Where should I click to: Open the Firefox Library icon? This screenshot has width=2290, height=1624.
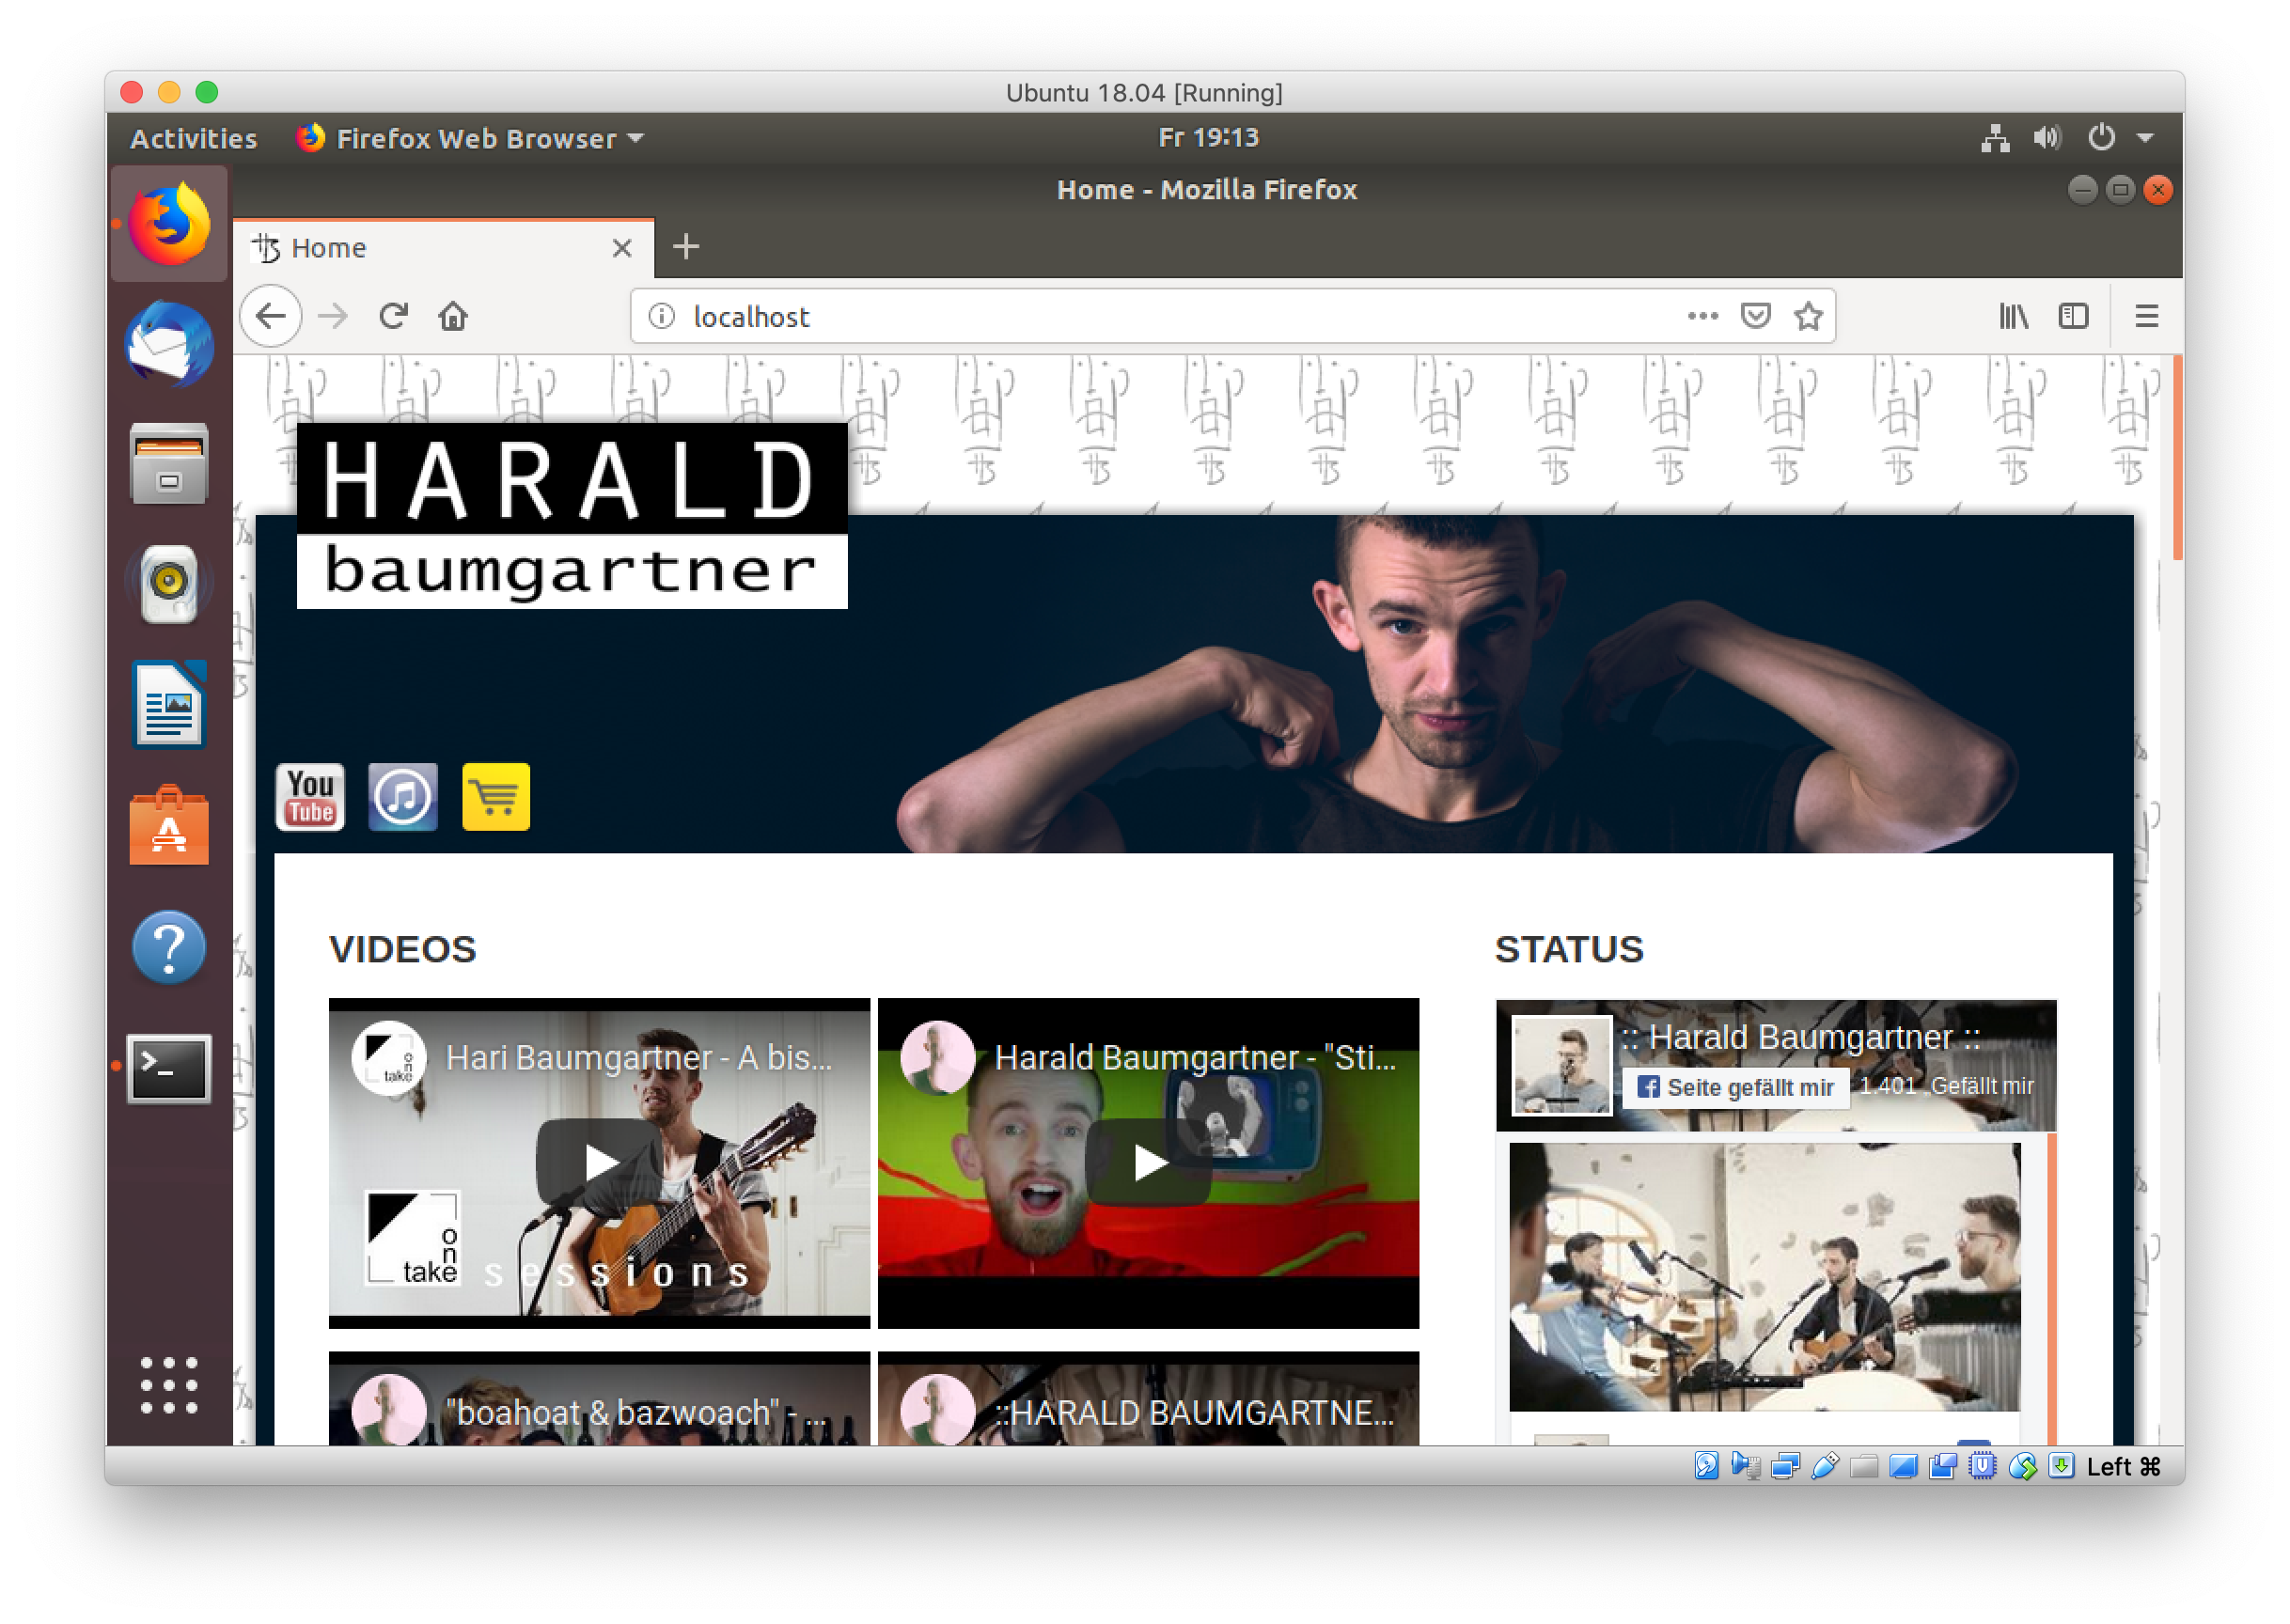point(2013,317)
